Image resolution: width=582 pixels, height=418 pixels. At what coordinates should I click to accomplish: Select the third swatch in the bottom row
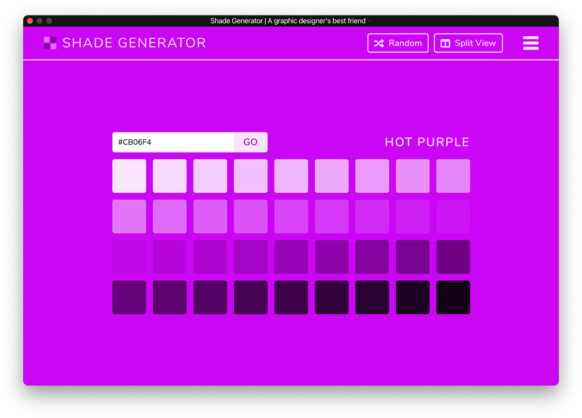click(x=210, y=297)
